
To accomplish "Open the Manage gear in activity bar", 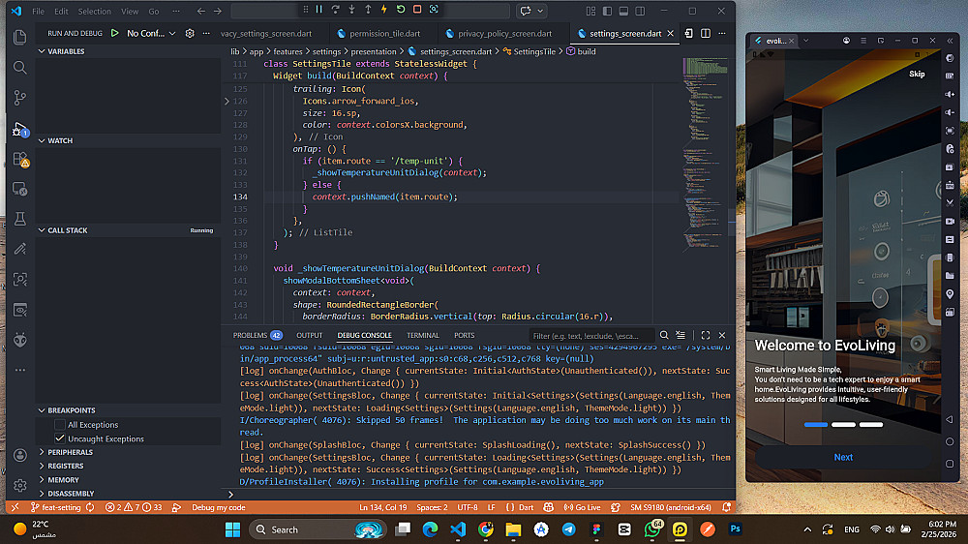I will (x=20, y=485).
